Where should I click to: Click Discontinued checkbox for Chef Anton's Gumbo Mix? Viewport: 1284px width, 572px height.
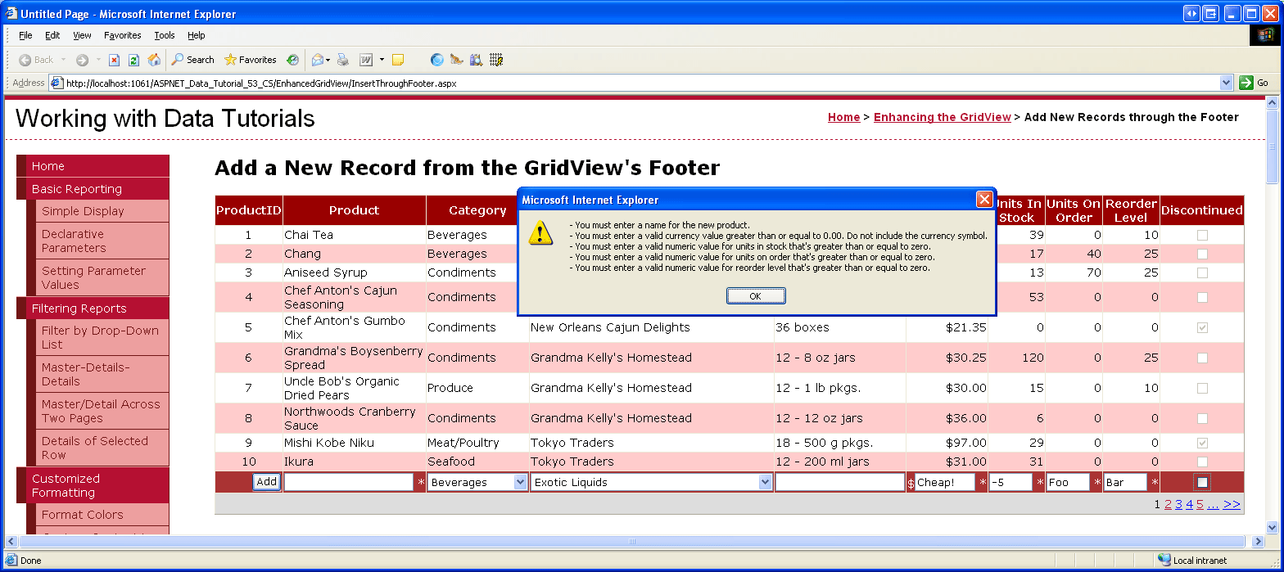click(1202, 327)
